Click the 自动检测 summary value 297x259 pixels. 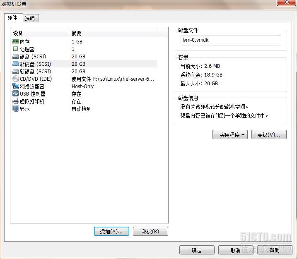pos(82,109)
